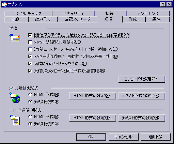
Task: Enable メッセージを直ちに送信する checkbox
Action: click(30, 42)
